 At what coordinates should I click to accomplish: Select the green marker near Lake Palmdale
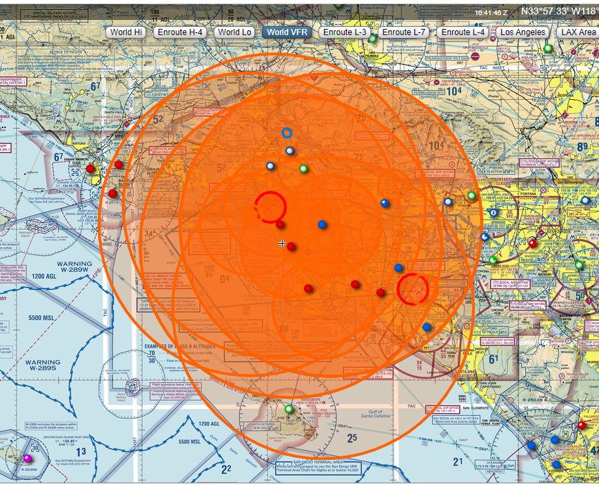coord(372,39)
